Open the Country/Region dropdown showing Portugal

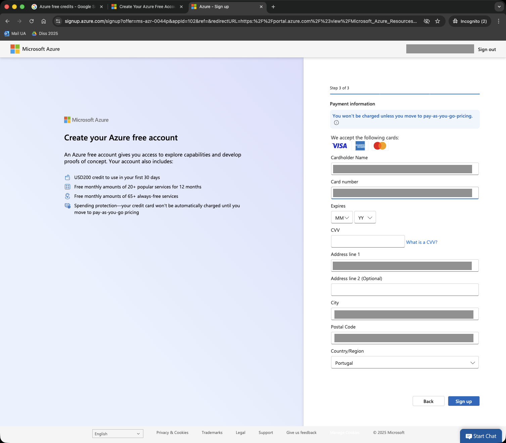405,363
